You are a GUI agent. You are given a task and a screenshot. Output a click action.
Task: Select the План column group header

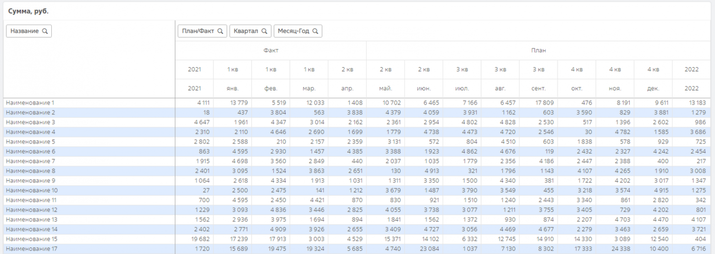pyautogui.click(x=538, y=50)
